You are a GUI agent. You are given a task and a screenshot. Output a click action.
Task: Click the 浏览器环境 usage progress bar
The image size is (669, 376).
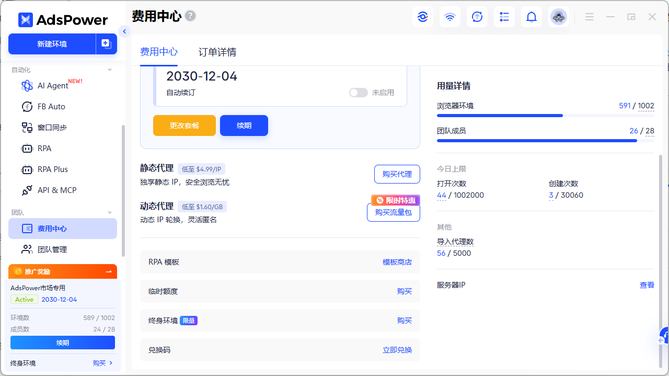pos(546,115)
